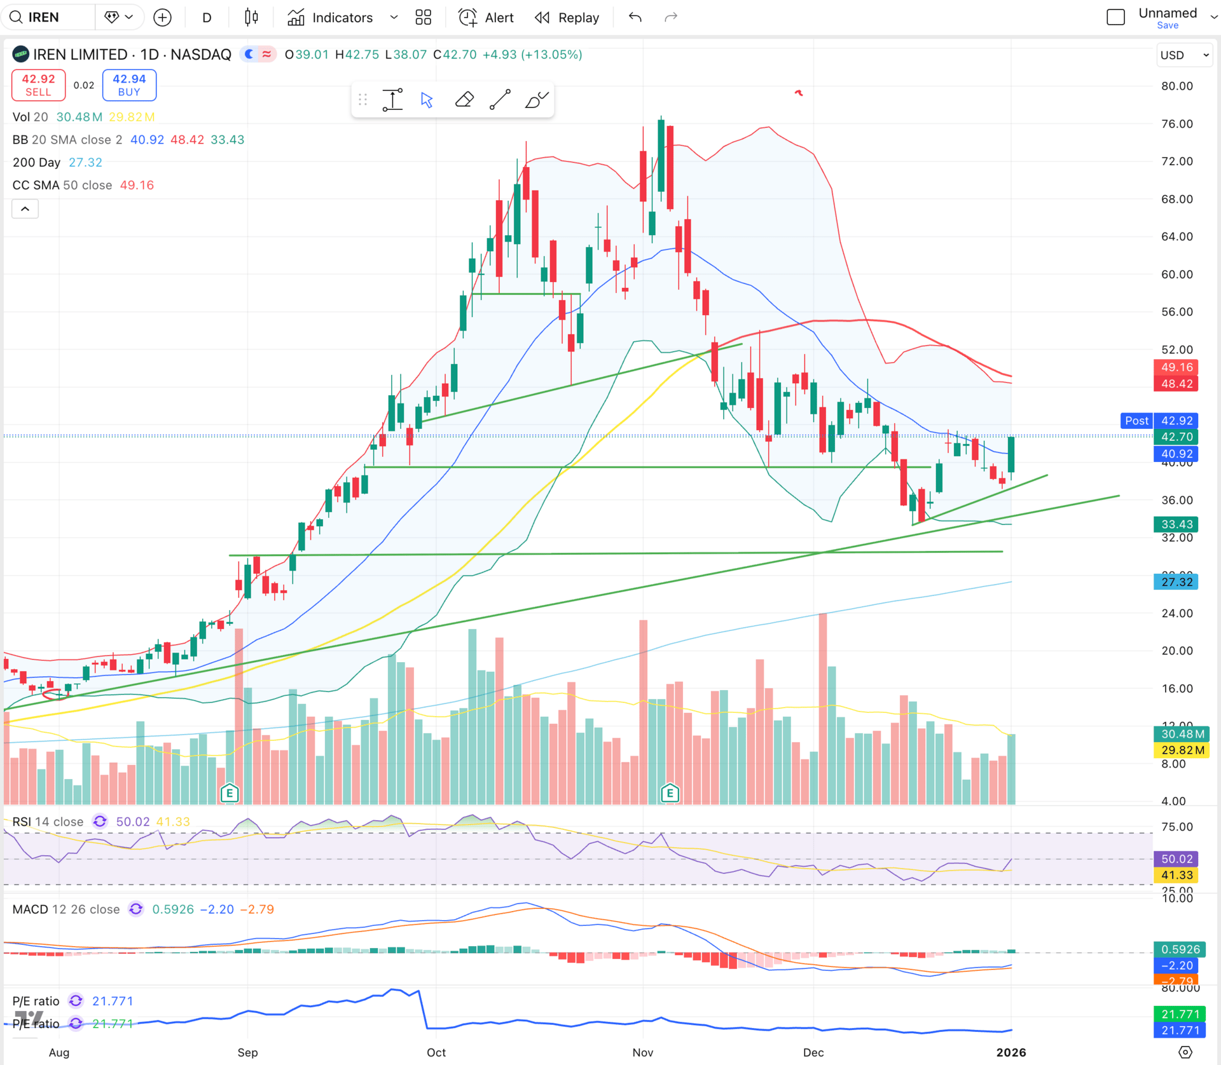Open chart settings gear at bottom right
The image size is (1221, 1065).
1185,1052
